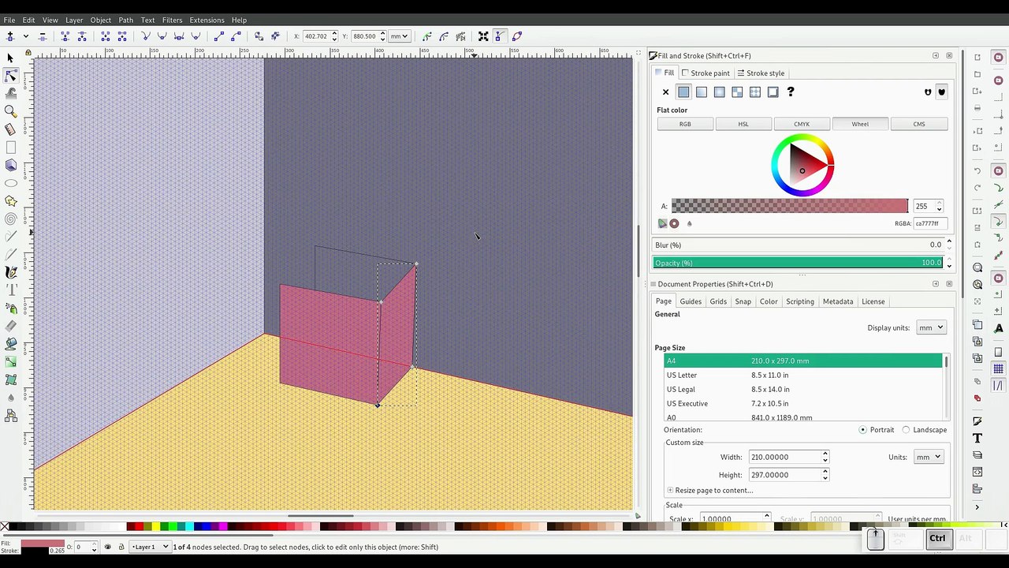Increase the Width value stepper
The height and width of the screenshot is (568, 1009).
pyautogui.click(x=825, y=454)
